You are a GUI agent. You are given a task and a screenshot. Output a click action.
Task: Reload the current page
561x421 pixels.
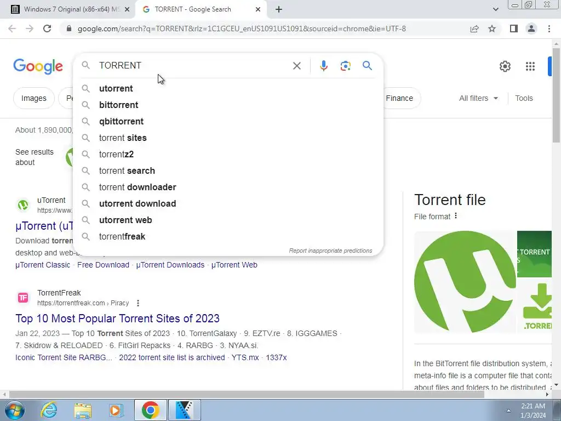click(x=47, y=29)
